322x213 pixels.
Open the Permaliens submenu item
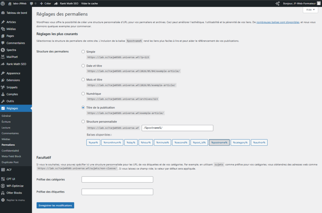click(8, 145)
